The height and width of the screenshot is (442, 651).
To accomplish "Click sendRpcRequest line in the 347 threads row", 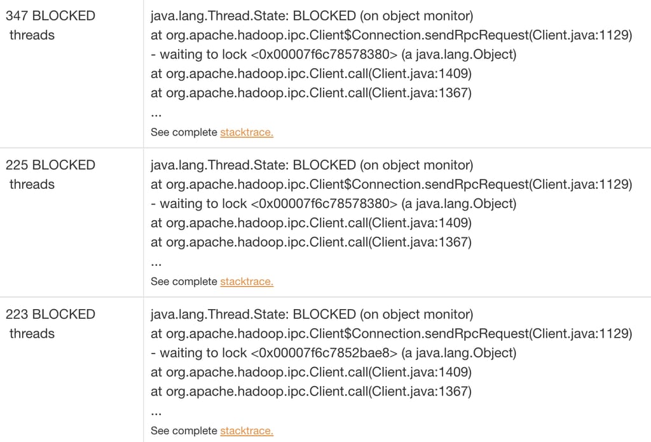I will [x=391, y=35].
